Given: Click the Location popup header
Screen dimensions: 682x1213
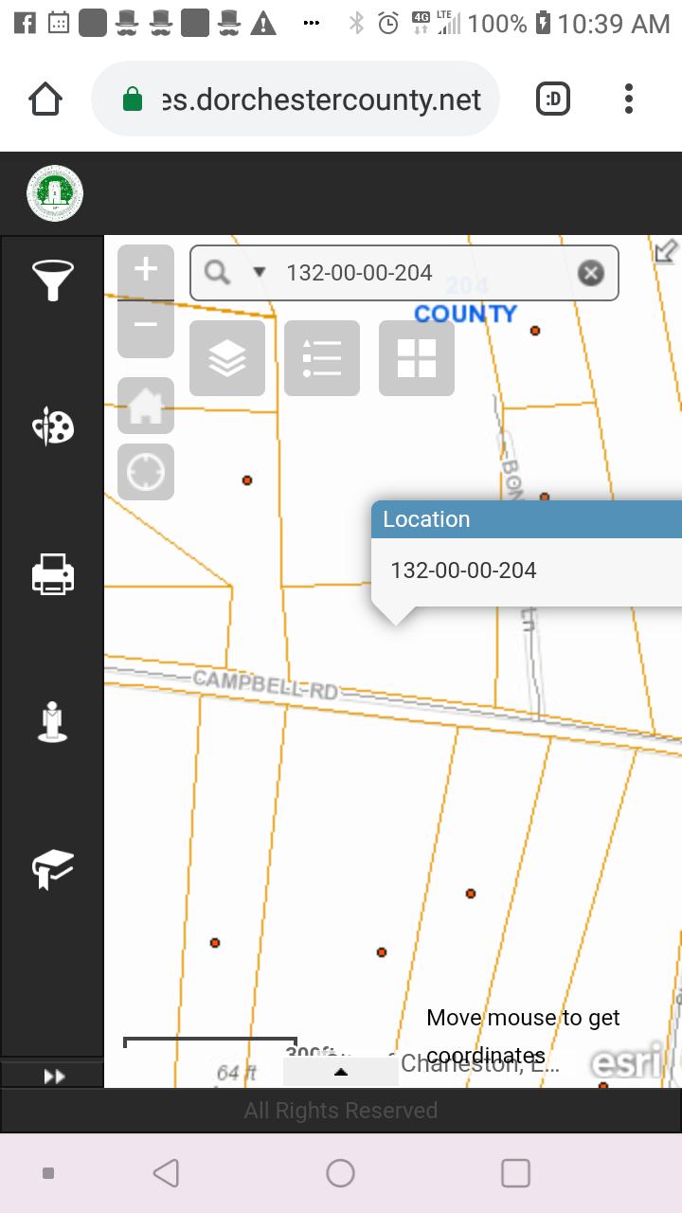Looking at the screenshot, I should pos(527,519).
